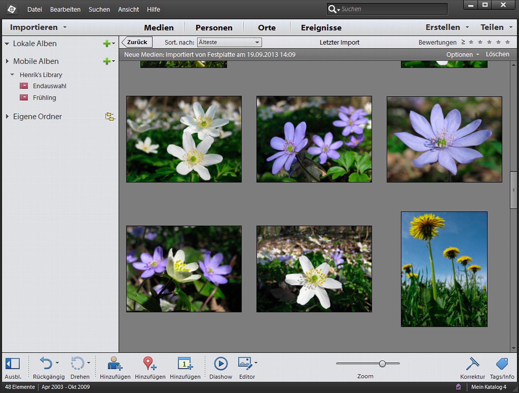Set rating filter to first star
Viewport: 519px width, 393px height.
(x=471, y=42)
